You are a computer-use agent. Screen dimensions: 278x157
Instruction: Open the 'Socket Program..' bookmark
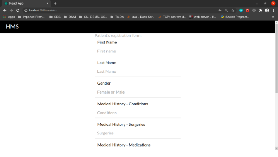[235, 17]
